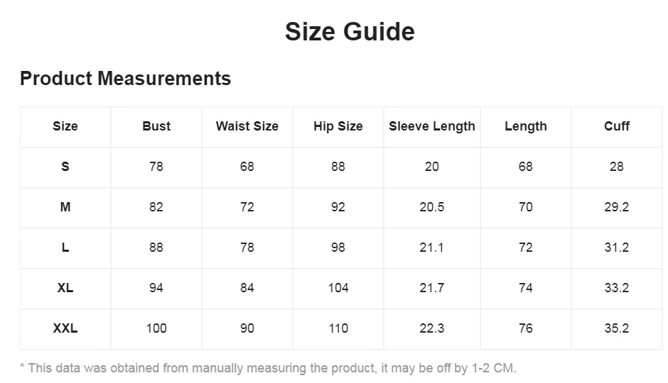Click the XXL size row label

[x=65, y=328]
